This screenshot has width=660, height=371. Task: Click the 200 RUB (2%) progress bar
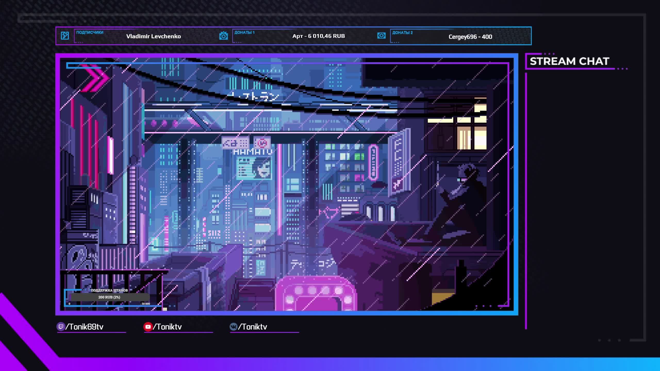pyautogui.click(x=109, y=297)
